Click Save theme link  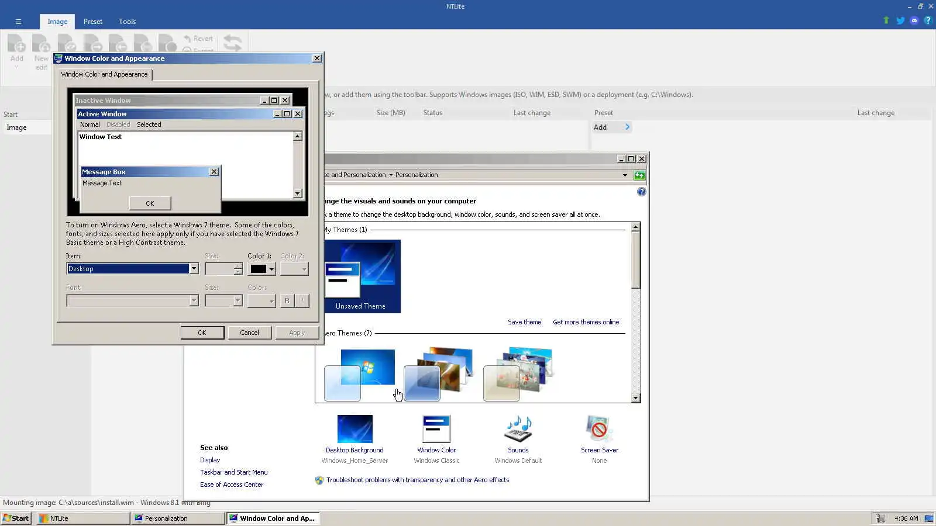(524, 322)
